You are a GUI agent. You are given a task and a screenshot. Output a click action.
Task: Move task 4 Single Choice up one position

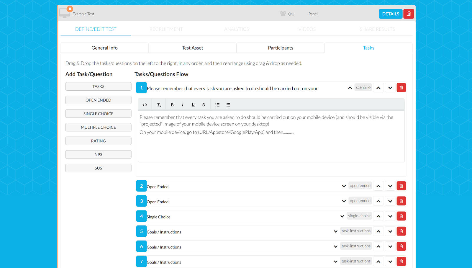click(x=378, y=216)
